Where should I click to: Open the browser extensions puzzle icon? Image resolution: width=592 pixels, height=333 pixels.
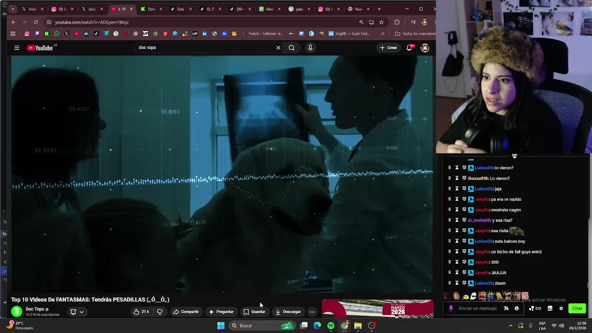pyautogui.click(x=397, y=22)
